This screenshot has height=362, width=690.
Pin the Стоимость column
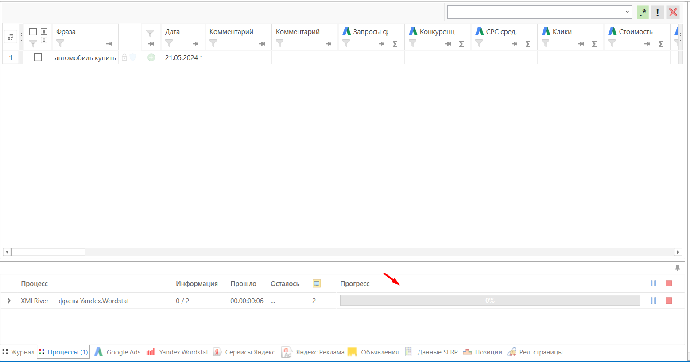[647, 44]
